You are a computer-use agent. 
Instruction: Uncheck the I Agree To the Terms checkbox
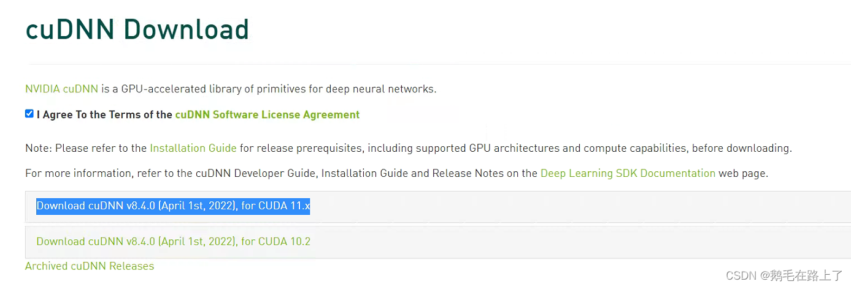tap(29, 114)
